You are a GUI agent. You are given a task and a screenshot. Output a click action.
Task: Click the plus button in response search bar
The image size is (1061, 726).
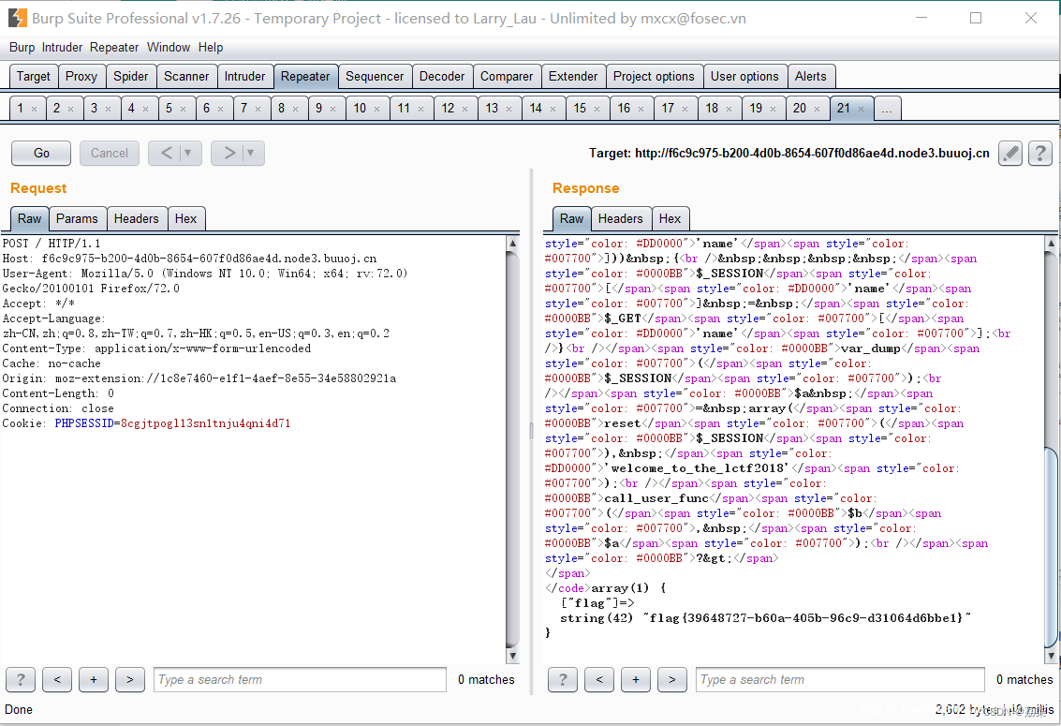[x=635, y=679]
